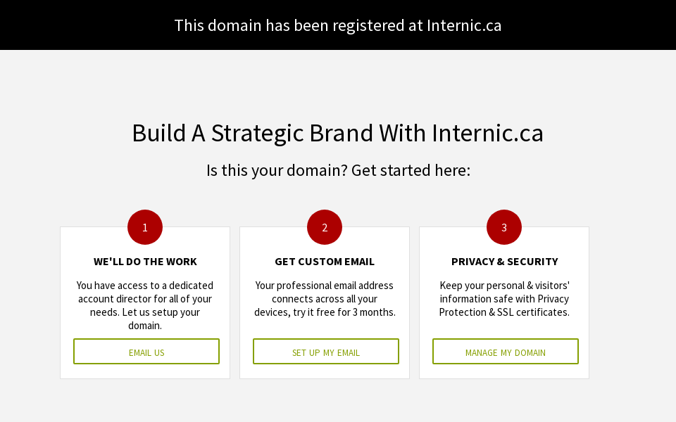Select the MANAGE MY DOMAIN button
The height and width of the screenshot is (422, 676).
click(x=506, y=352)
